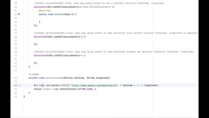Open the google.com/maps/search URL string
Image resolution: width=209 pixels, height=118 pixels.
click(x=94, y=85)
